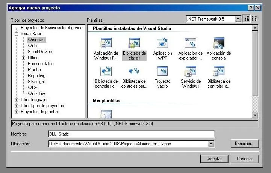
Task: Click the Aceptar button
Action: click(x=214, y=159)
